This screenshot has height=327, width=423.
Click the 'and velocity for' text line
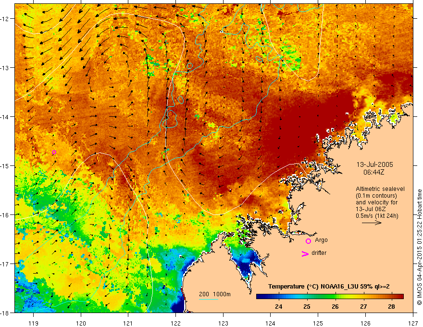point(376,202)
